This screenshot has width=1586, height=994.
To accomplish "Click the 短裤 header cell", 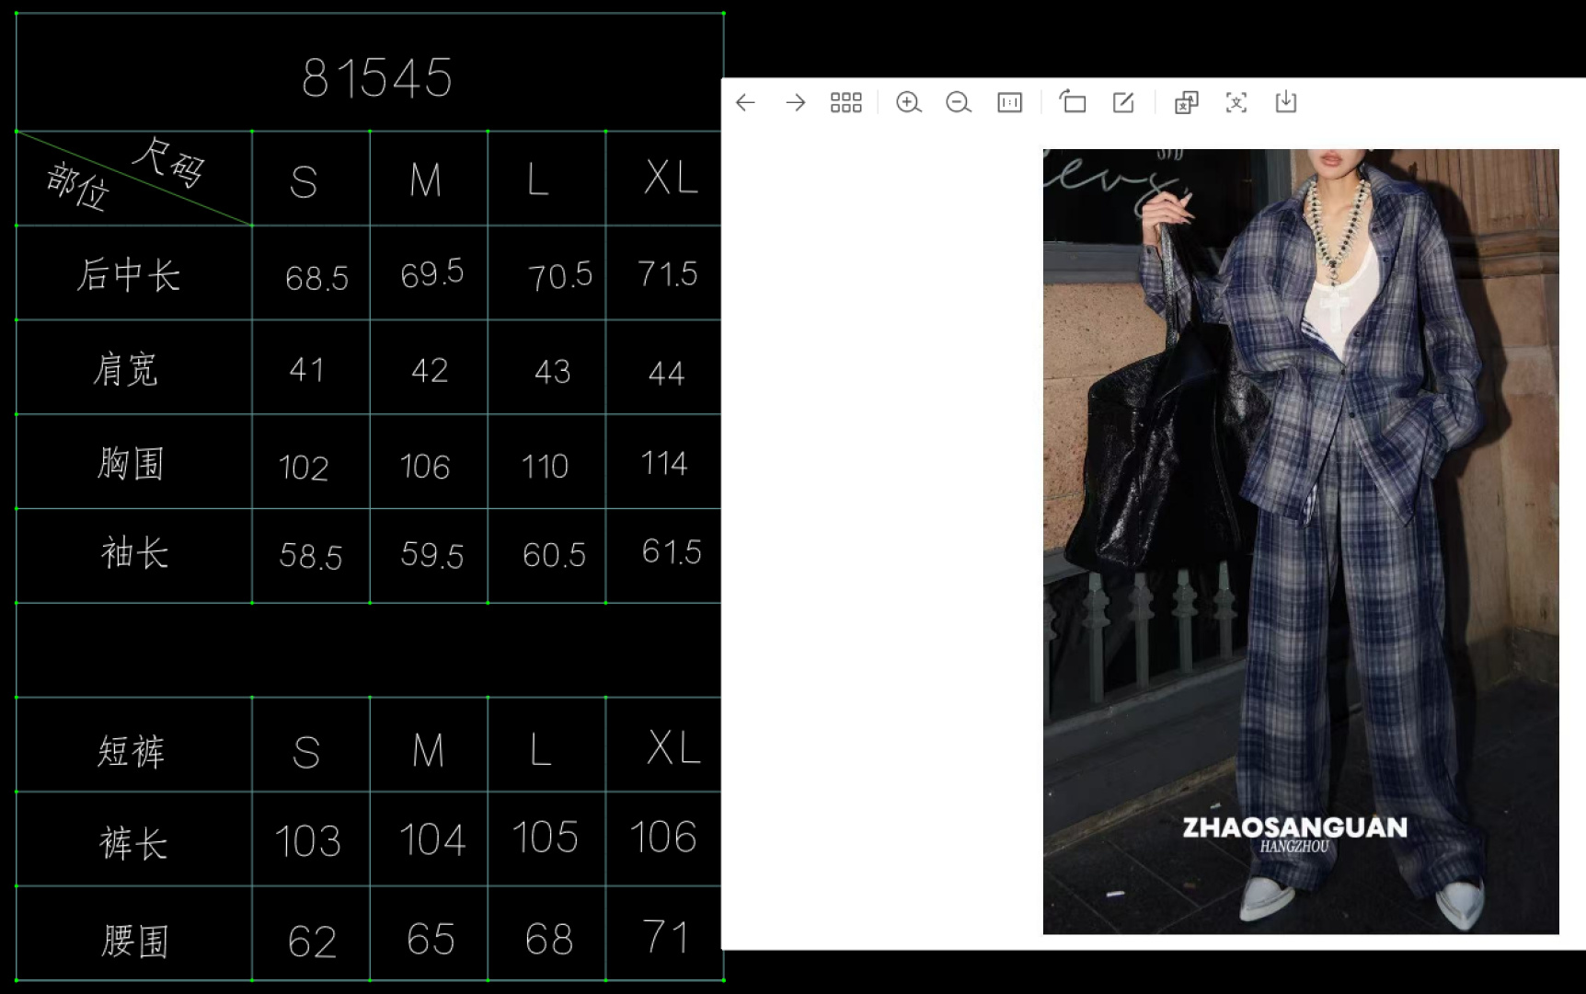I will (x=132, y=751).
